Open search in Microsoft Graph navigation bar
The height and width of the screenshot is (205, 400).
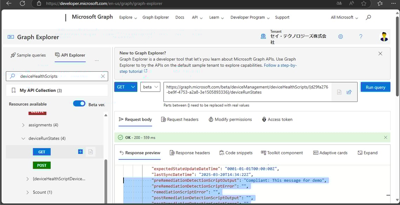pos(368,17)
